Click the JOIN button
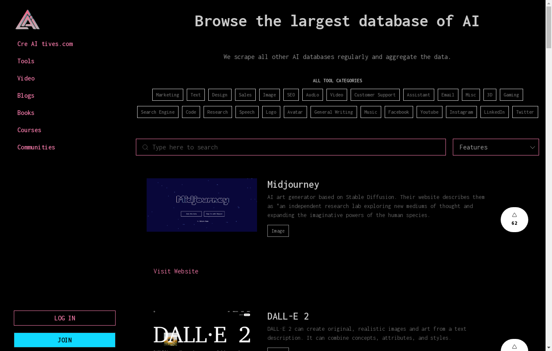 tap(65, 340)
